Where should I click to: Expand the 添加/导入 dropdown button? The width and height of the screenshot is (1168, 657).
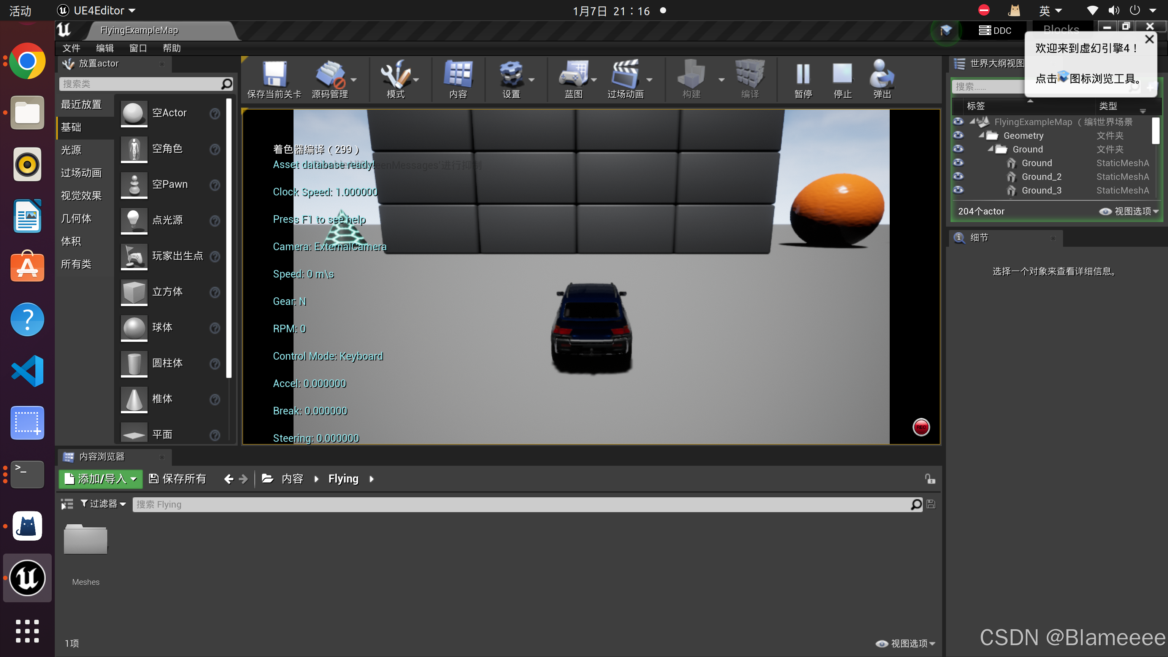click(101, 479)
